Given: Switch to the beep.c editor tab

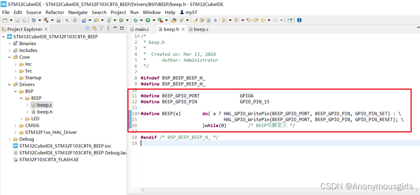Looking at the screenshot, I should coord(198,29).
